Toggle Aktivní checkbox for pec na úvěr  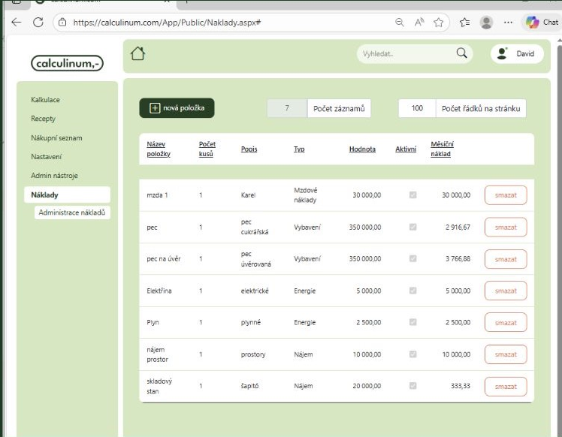[x=413, y=258]
